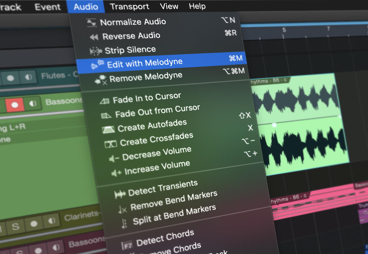
Task: Click the 'L+R' input label
Action: pyautogui.click(x=17, y=127)
